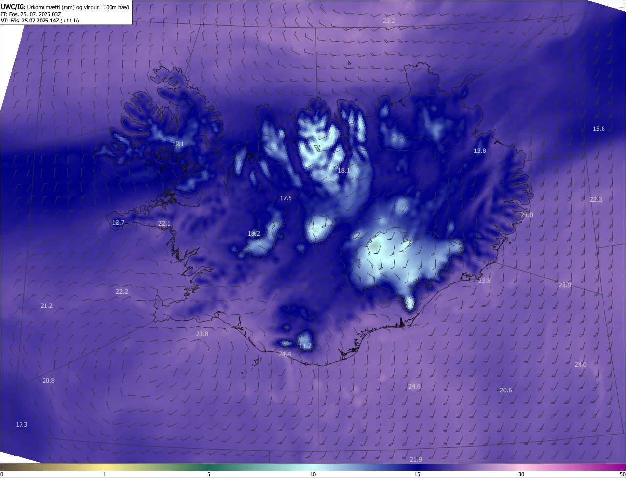626x478 pixels.
Task: Click the 17.3 value on the map
Action: (22, 425)
